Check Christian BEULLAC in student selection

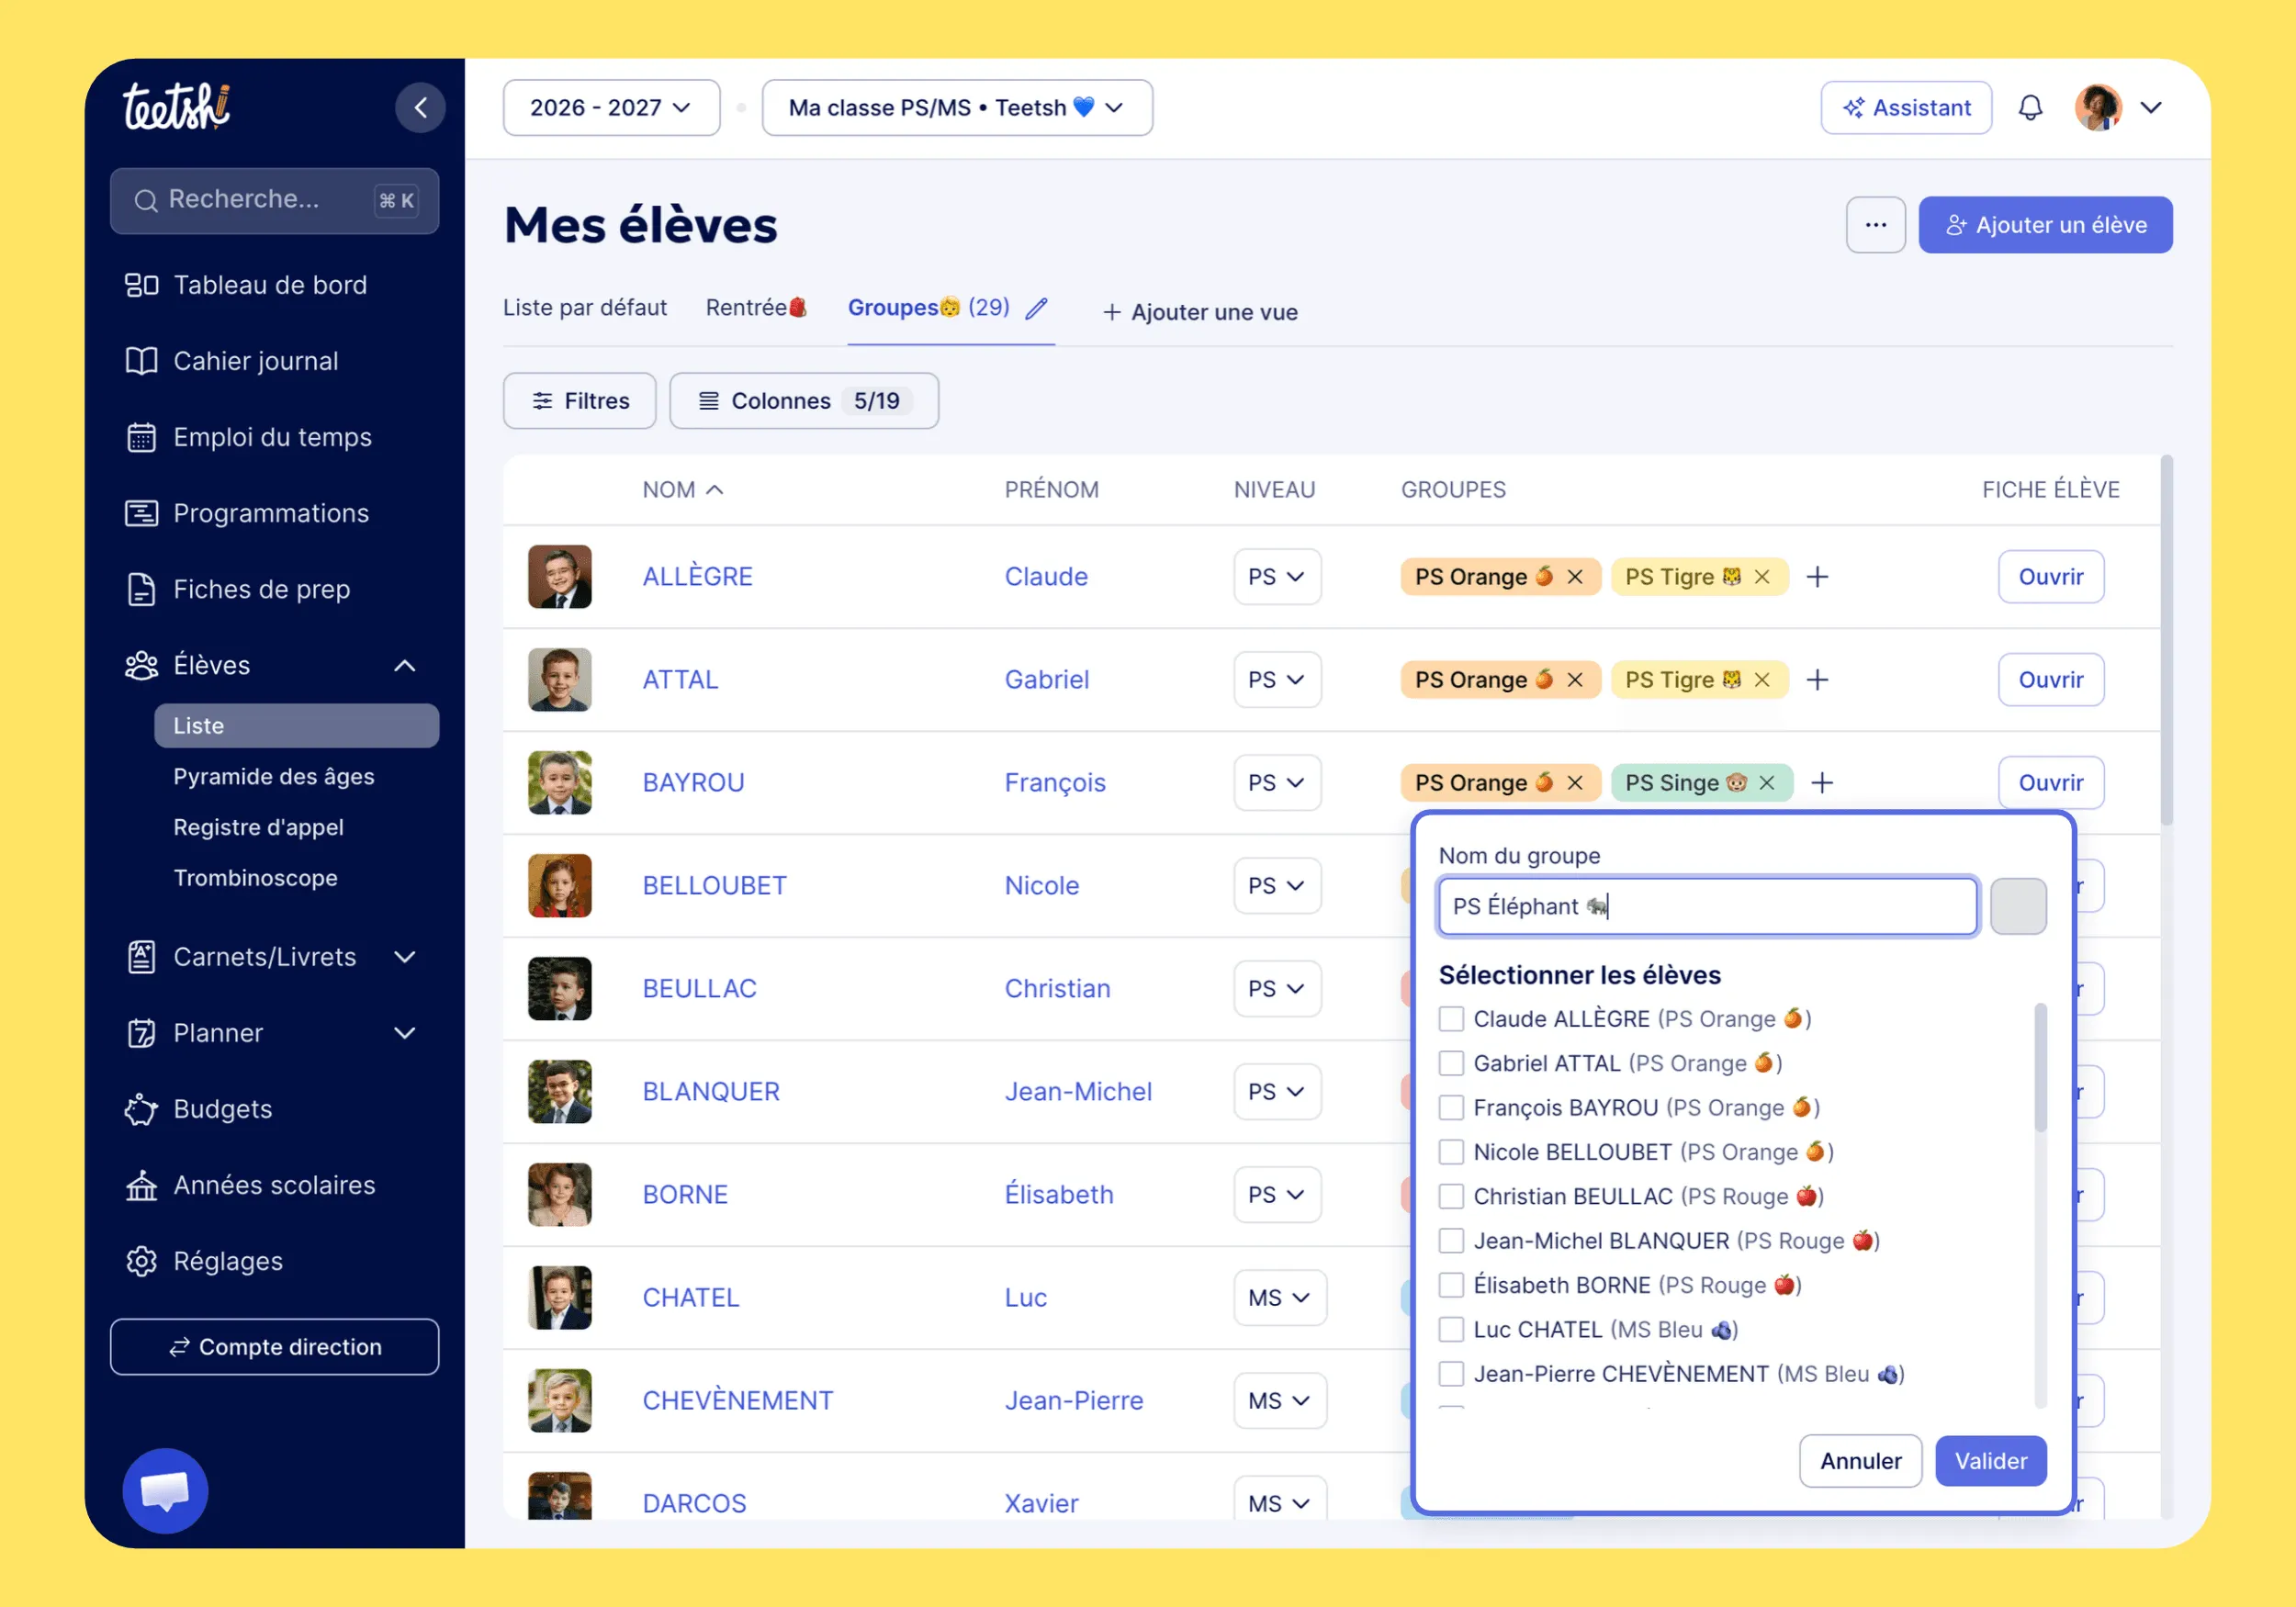1451,1197
